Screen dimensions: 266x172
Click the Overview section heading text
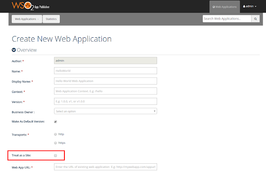pos(27,50)
